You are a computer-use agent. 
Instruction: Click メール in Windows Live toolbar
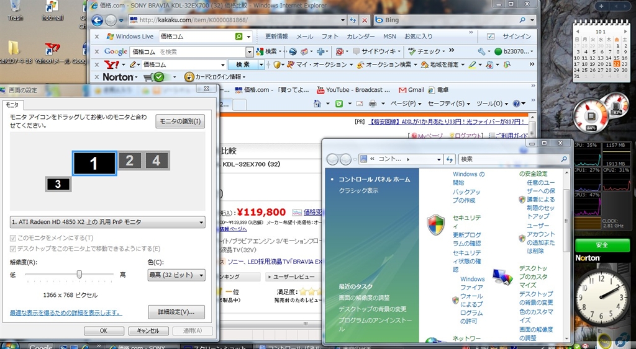pos(304,37)
